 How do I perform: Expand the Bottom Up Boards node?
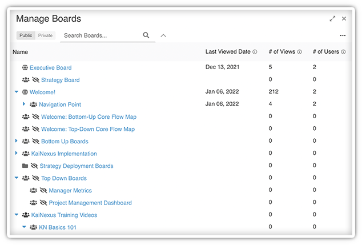pos(16,140)
